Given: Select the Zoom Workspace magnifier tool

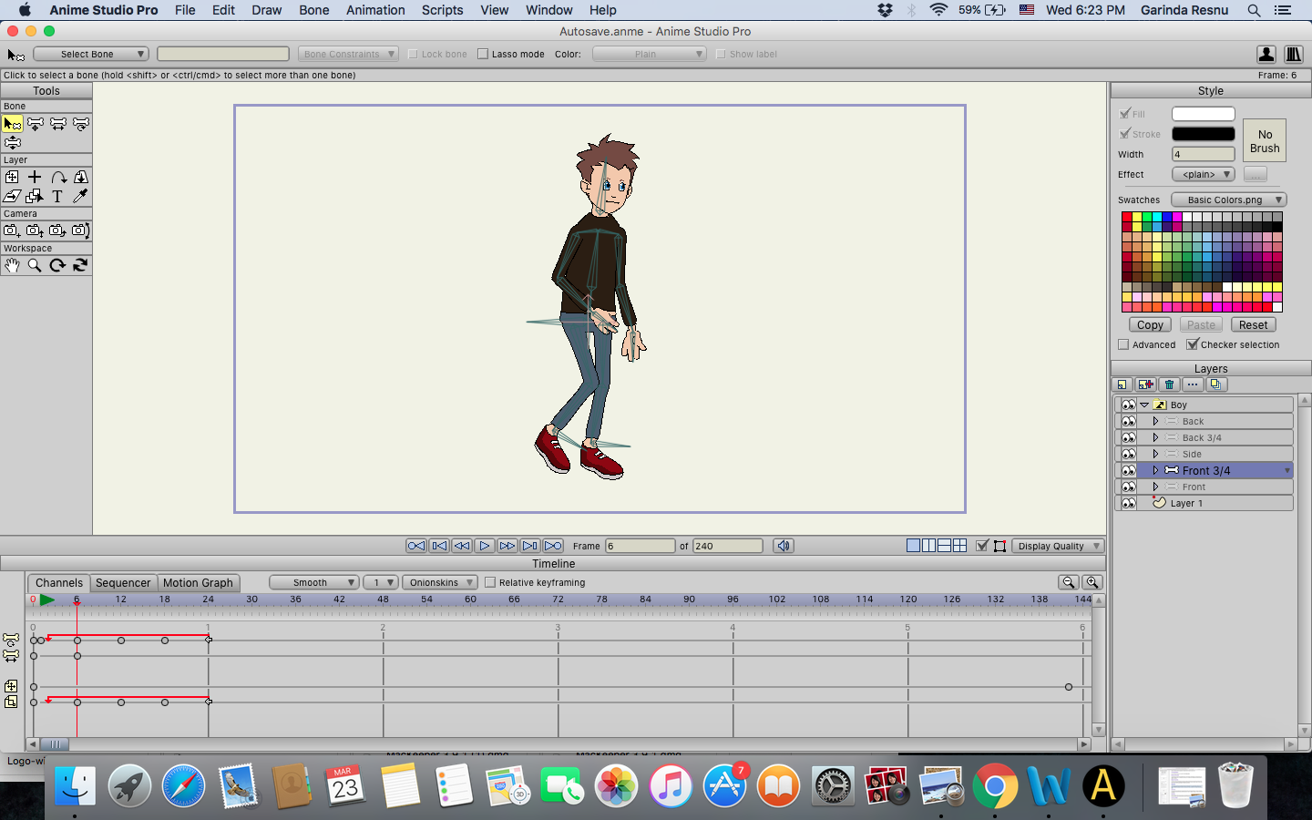Looking at the screenshot, I should 35,265.
